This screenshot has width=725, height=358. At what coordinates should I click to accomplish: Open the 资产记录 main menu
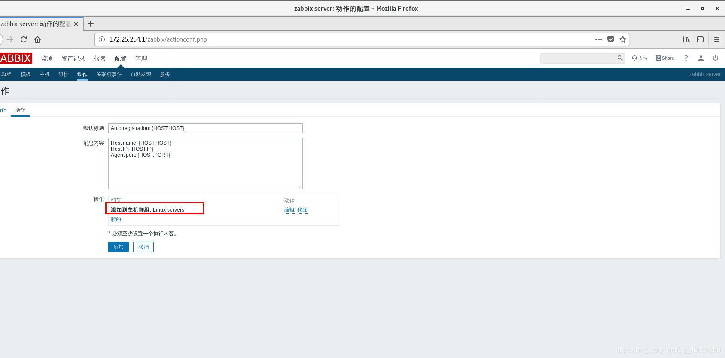[73, 58]
